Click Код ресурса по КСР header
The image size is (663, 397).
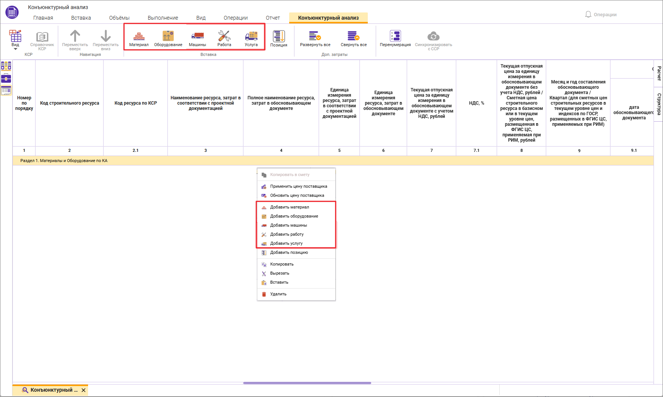coord(136,103)
